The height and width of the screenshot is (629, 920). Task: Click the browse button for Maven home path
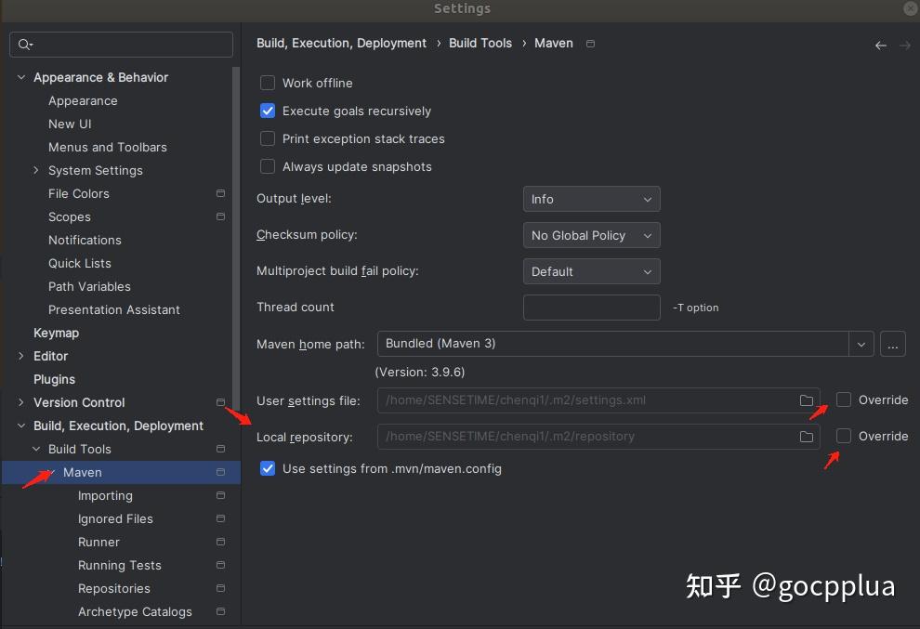(892, 344)
